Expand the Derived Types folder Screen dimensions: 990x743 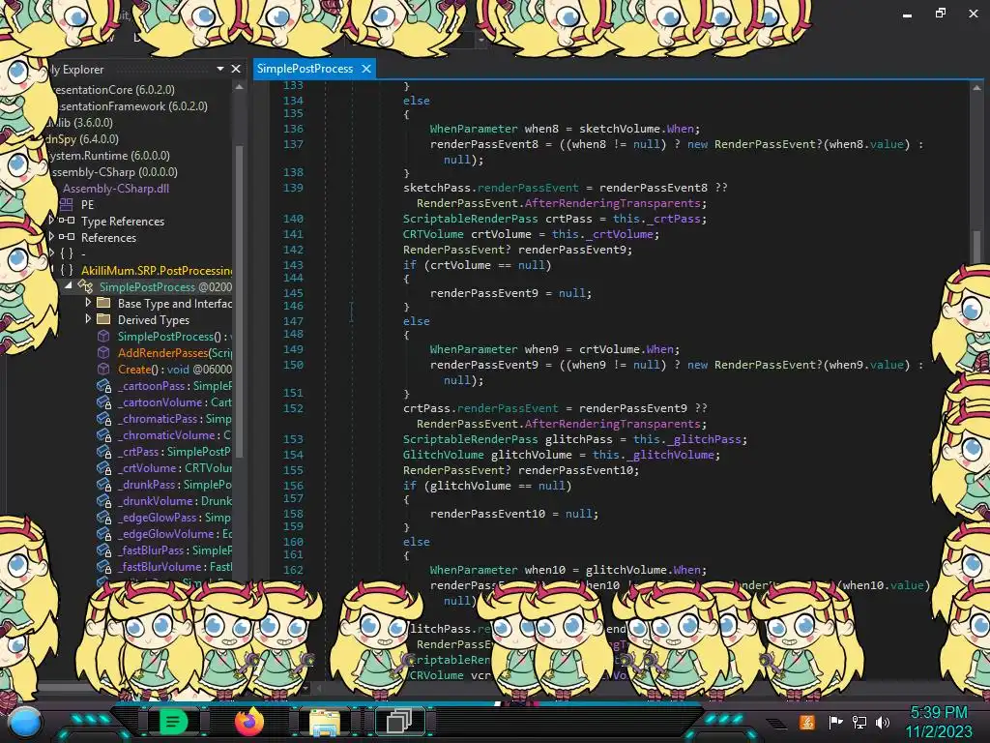coord(88,318)
